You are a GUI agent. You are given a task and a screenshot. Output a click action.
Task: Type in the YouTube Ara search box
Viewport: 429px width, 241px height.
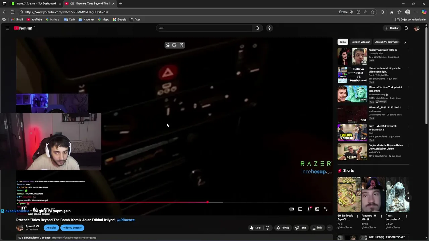click(x=204, y=28)
